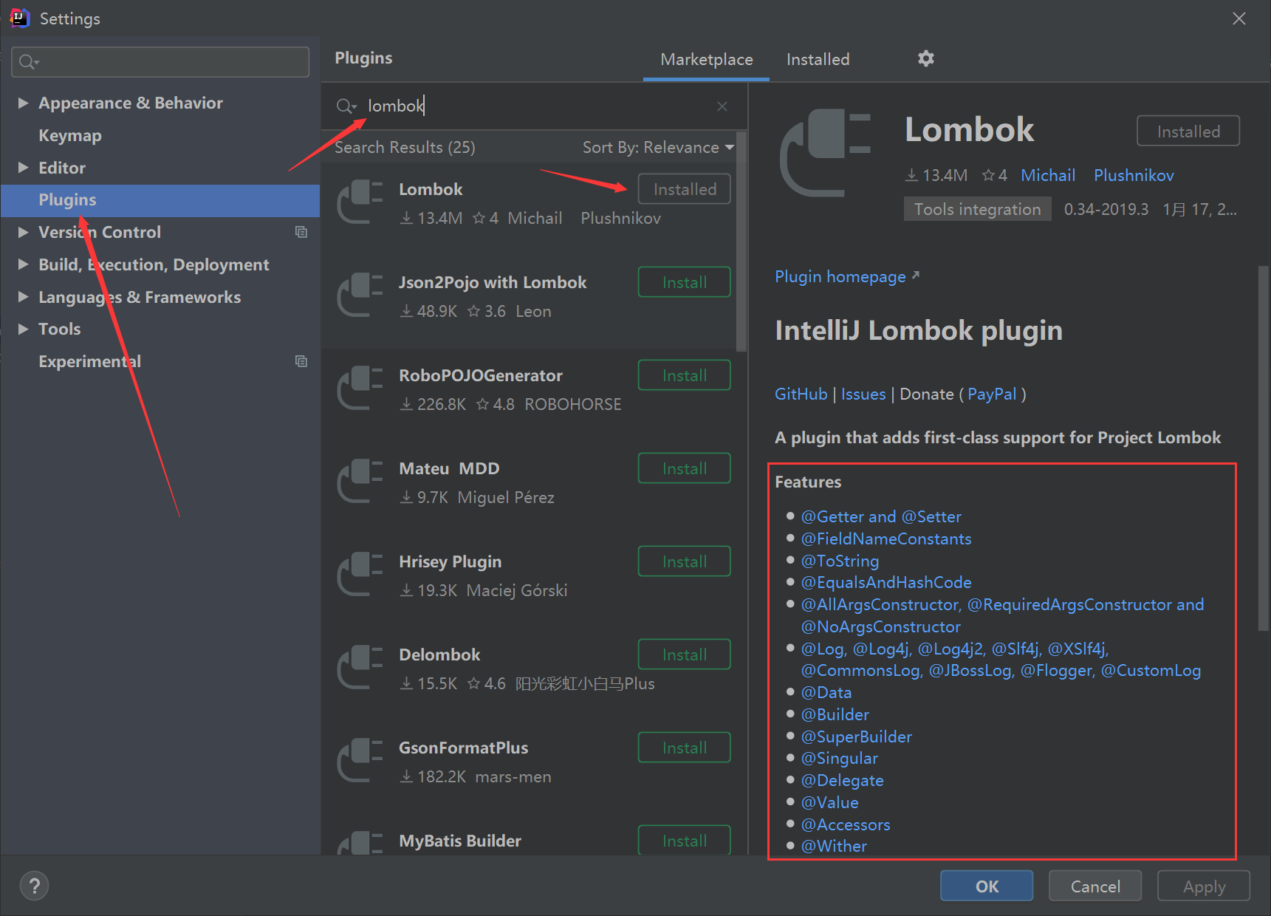Click the Hrisey Plugin icon
The height and width of the screenshot is (916, 1271).
click(x=360, y=574)
